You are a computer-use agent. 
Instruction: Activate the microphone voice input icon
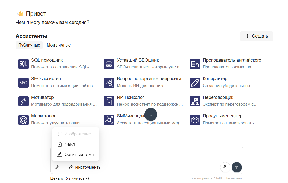[x=225, y=167]
